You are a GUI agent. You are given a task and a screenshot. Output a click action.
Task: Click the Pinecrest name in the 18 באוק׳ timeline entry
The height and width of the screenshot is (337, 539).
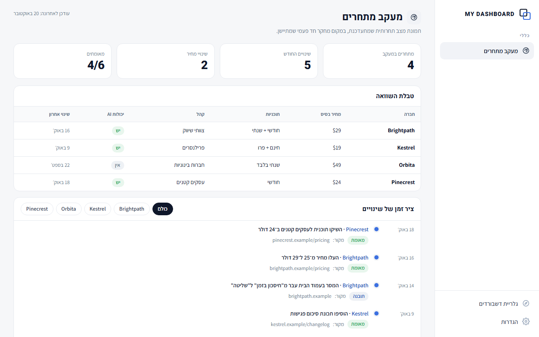[357, 230]
